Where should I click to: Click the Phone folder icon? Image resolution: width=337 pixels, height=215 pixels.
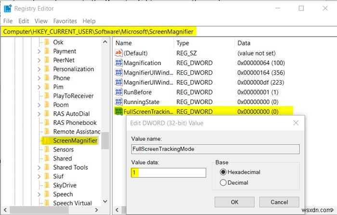pos(47,78)
